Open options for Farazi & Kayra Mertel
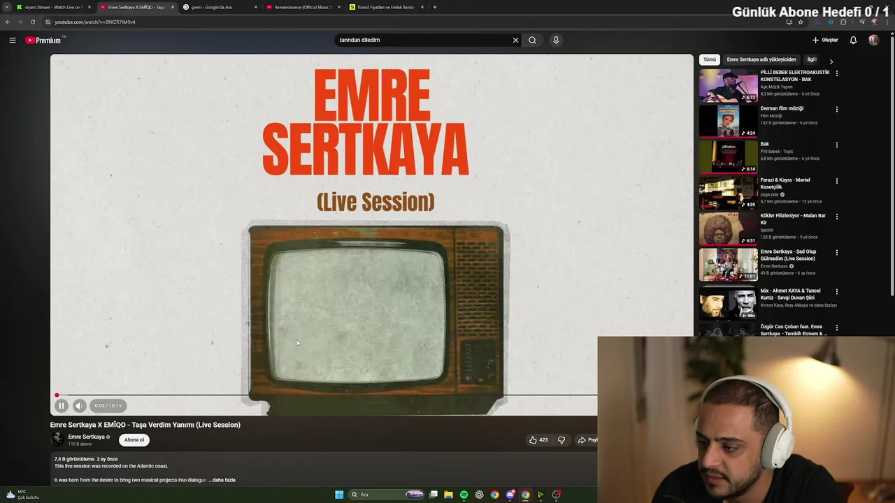Viewport: 895px width, 503px height. click(x=836, y=181)
